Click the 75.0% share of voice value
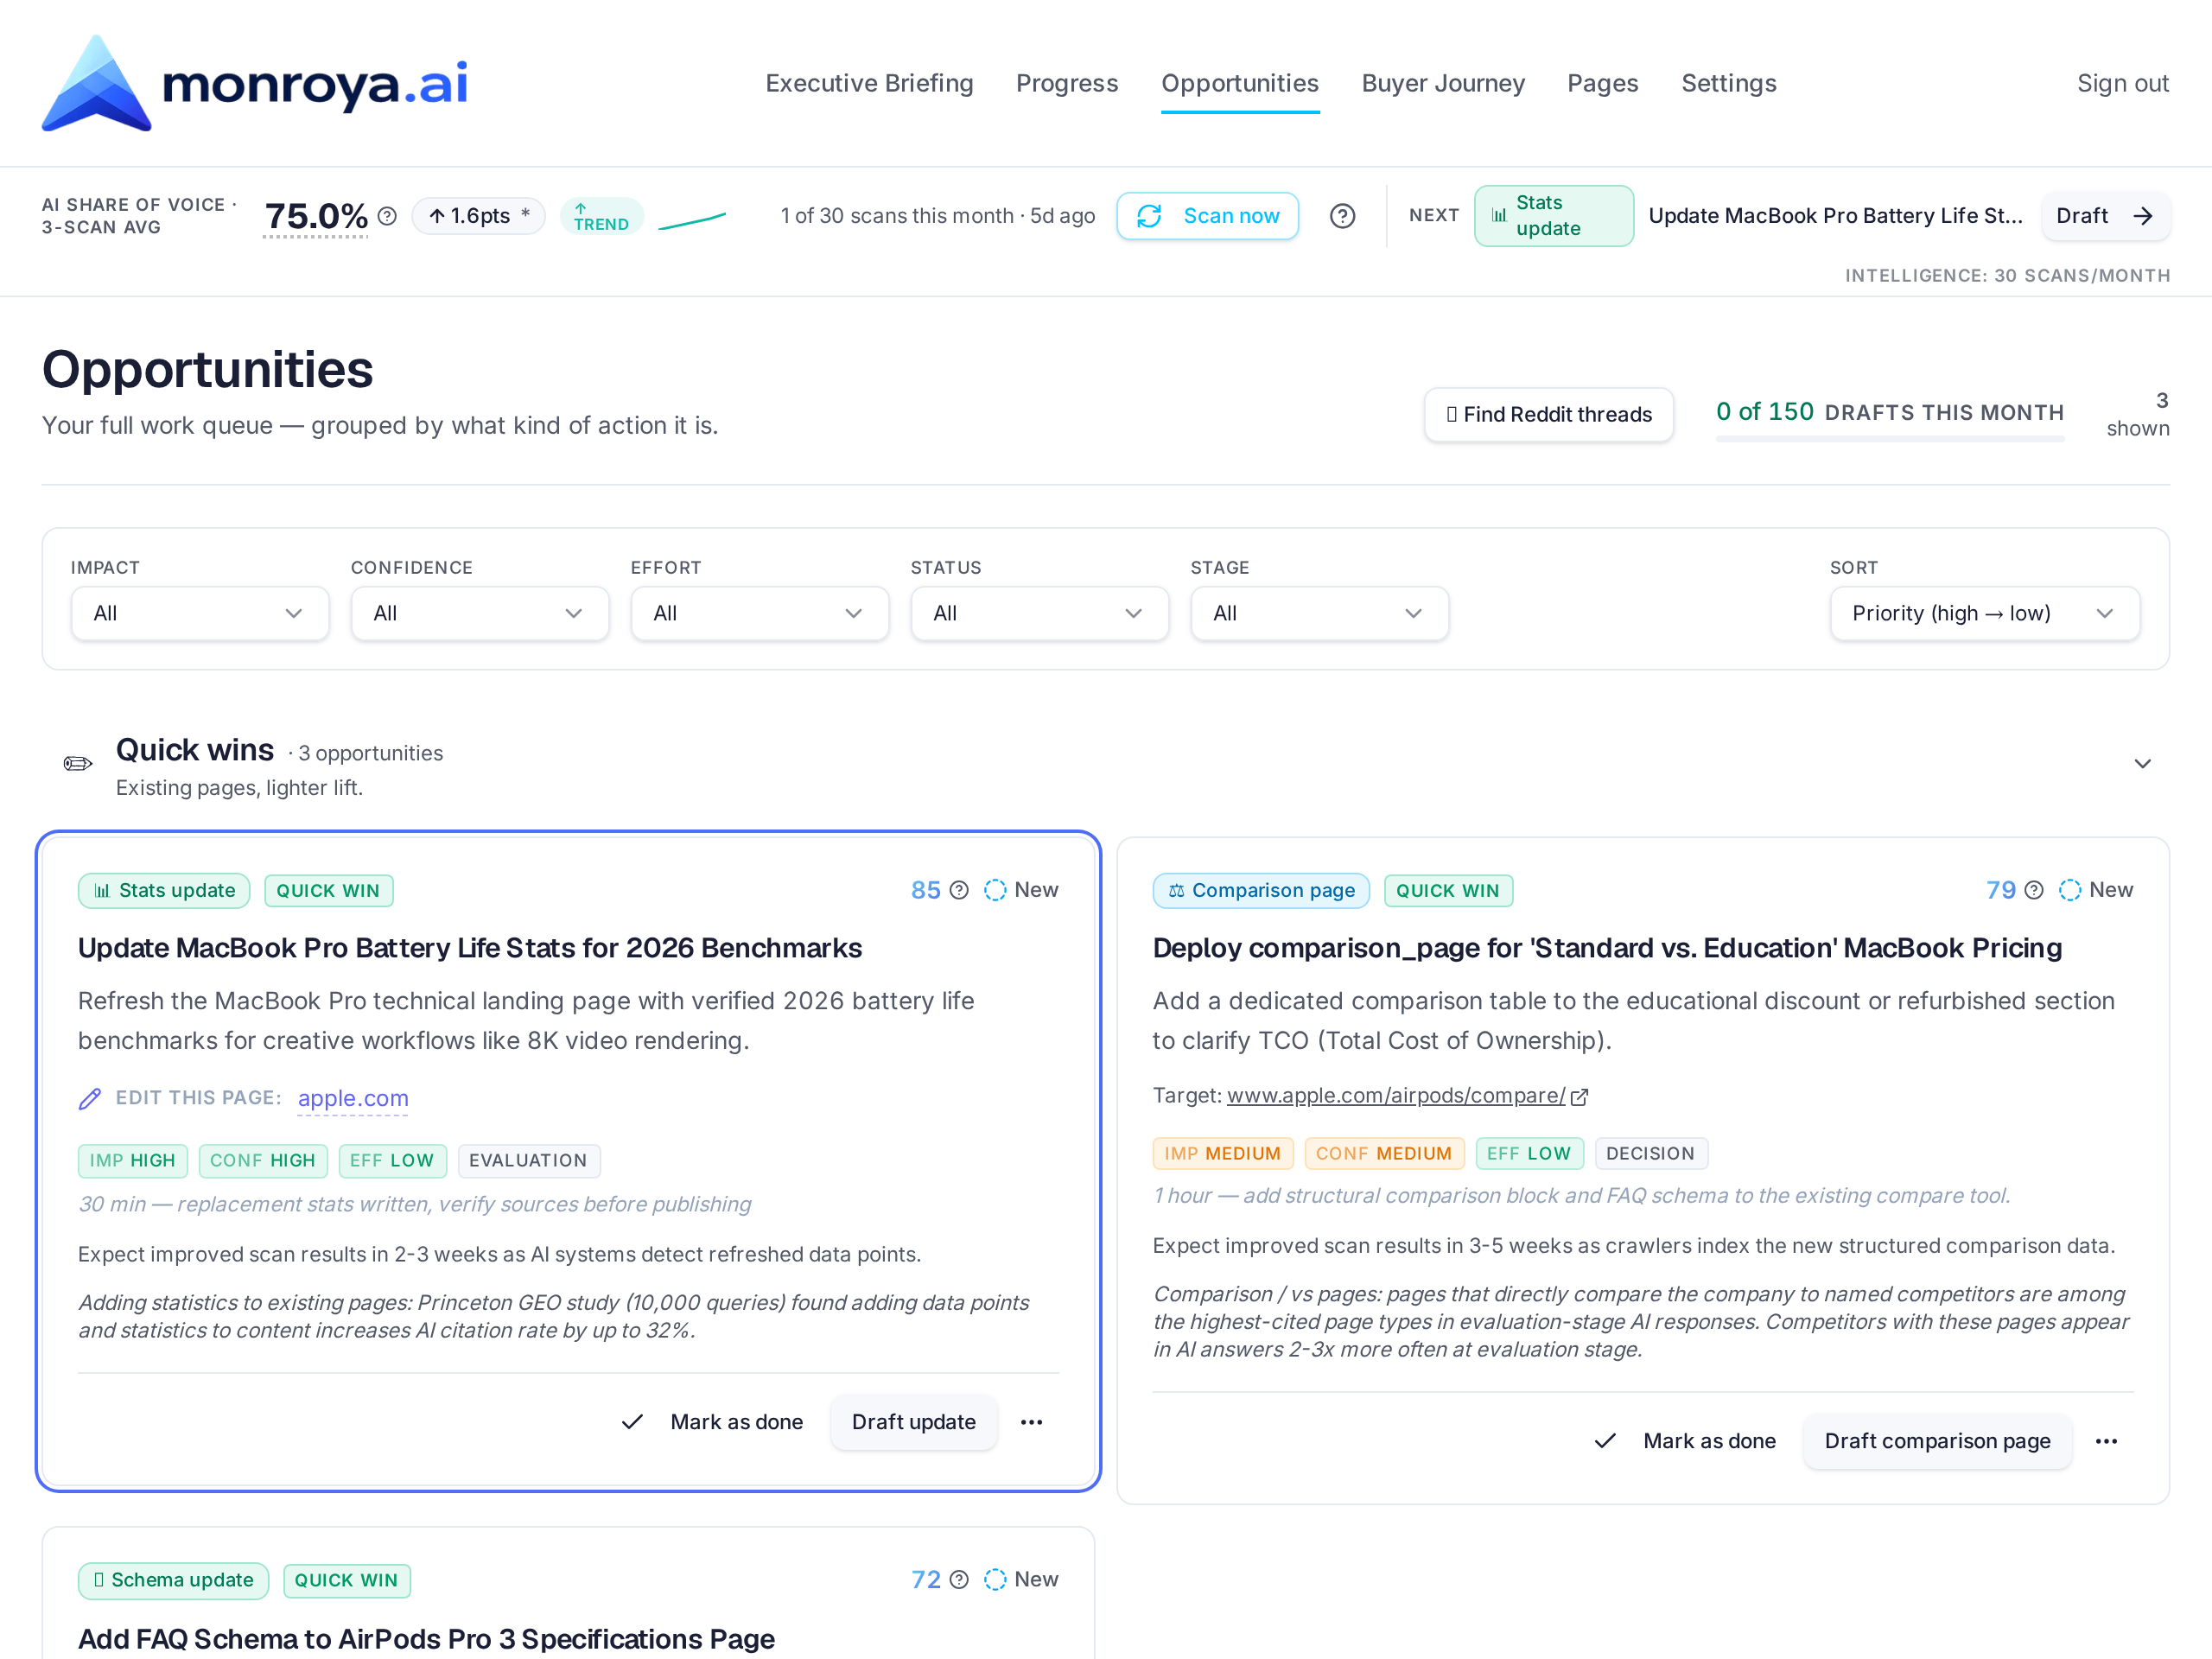2212x1659 pixels. click(x=316, y=216)
